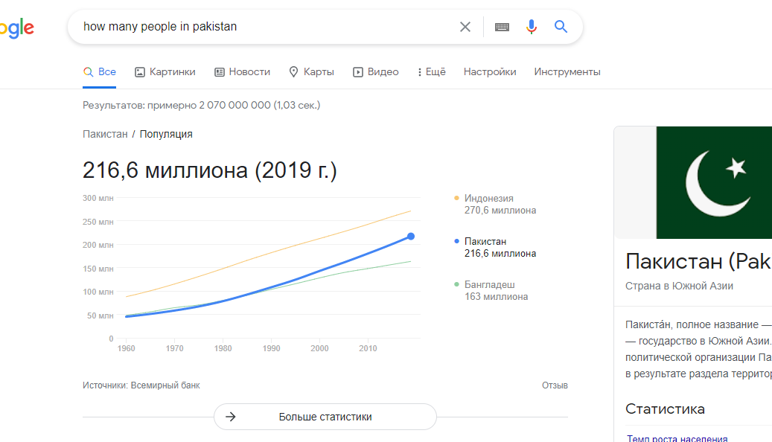
Task: Open the Картинки images tab
Action: coord(165,72)
